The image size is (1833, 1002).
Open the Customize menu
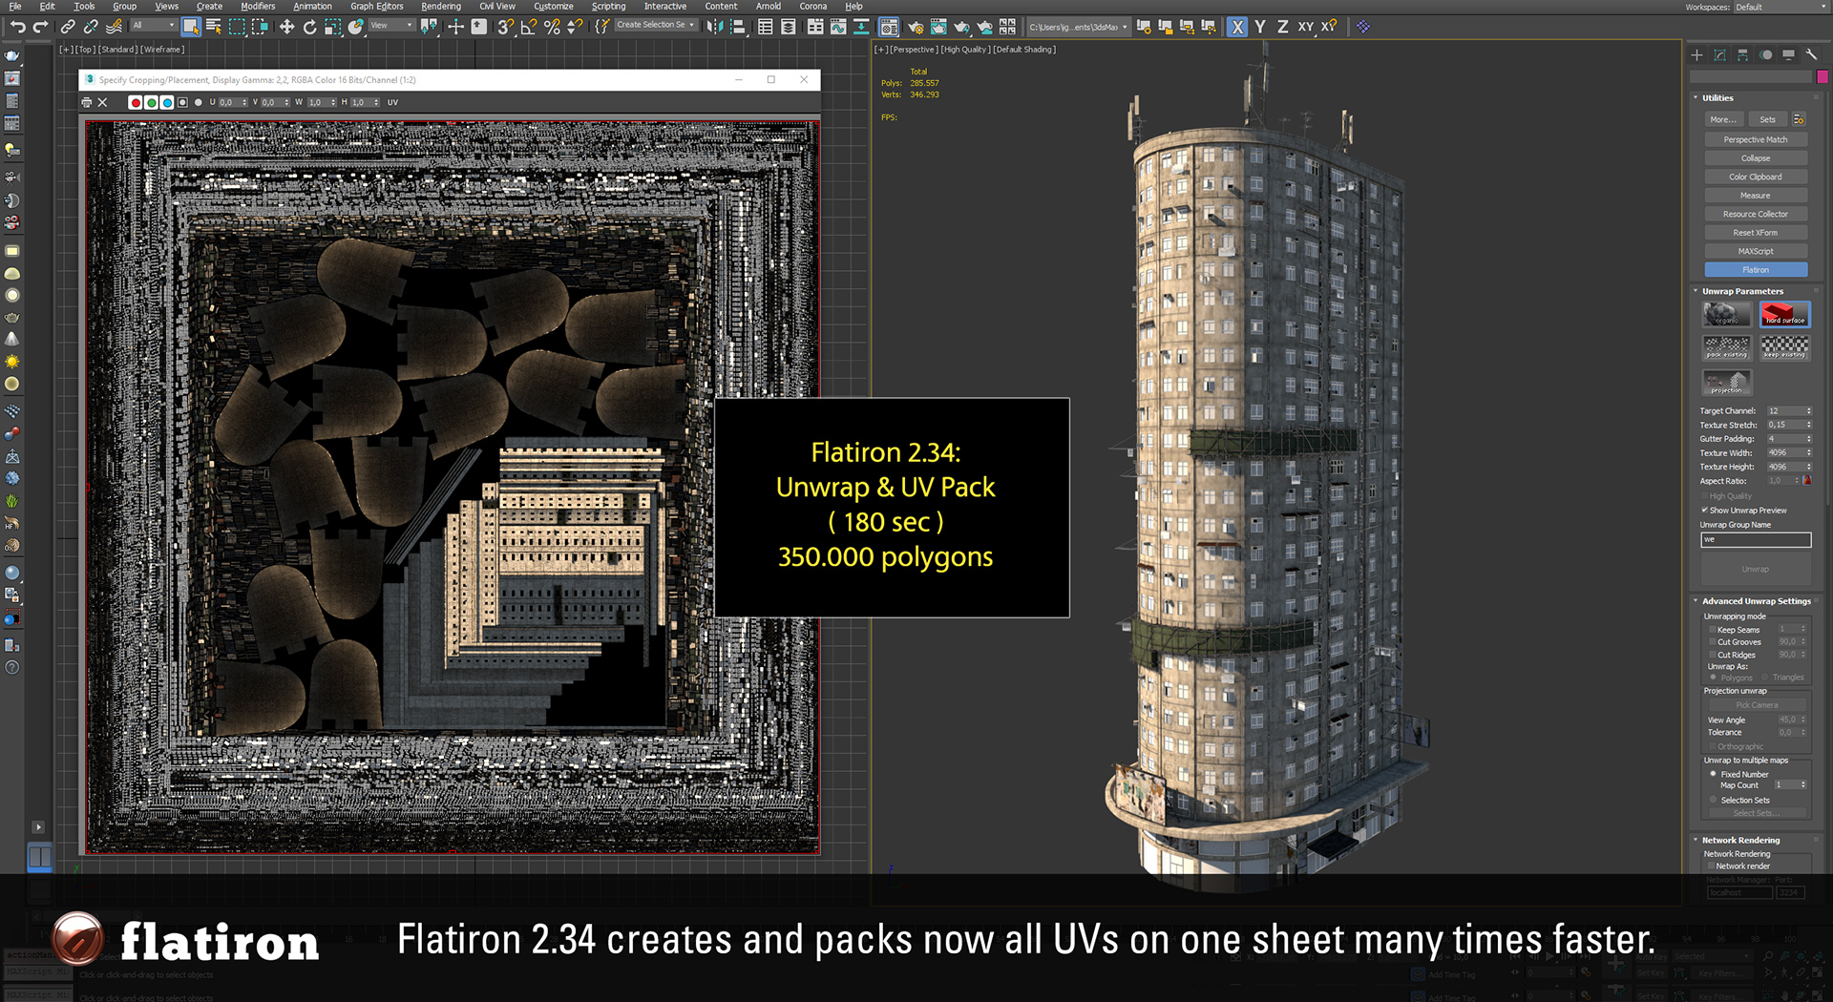click(x=554, y=7)
